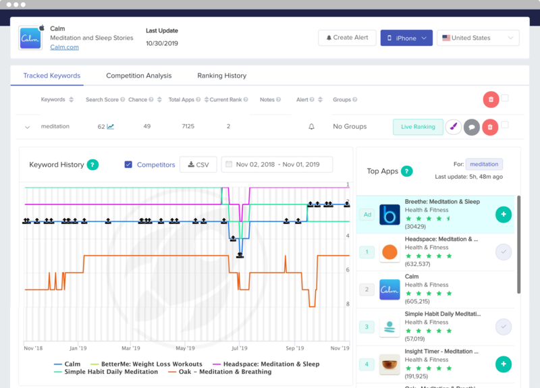Viewport: 540px width, 388px height.
Task: Click the Keyword History help icon
Action: [92, 165]
